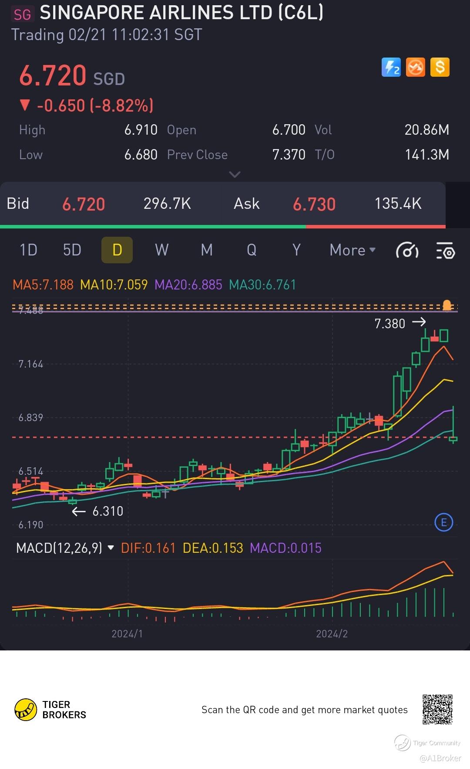Tap trading time 02/21 11:02:31 SGT

(107, 35)
